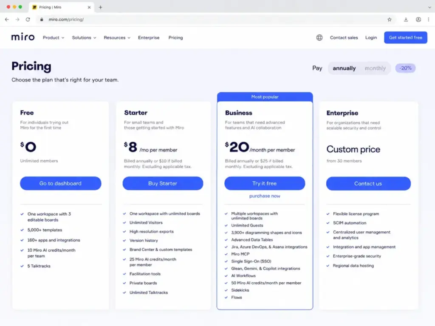Image resolution: width=435 pixels, height=326 pixels.
Task: Expand the tab list chevron at top right
Action: (x=429, y=7)
